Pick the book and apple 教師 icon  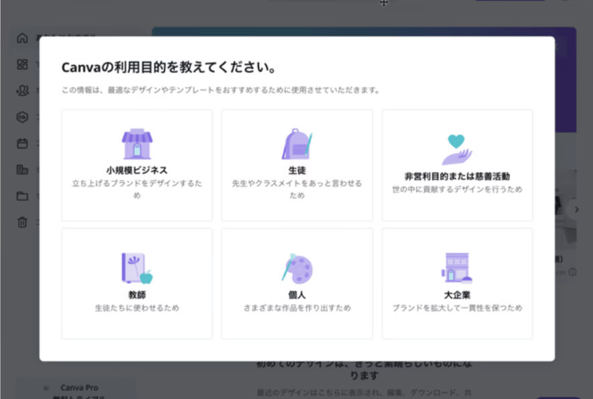pos(137,268)
